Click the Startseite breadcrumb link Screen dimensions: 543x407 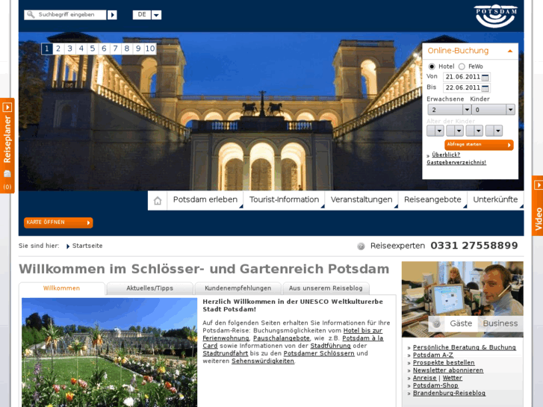tap(87, 246)
